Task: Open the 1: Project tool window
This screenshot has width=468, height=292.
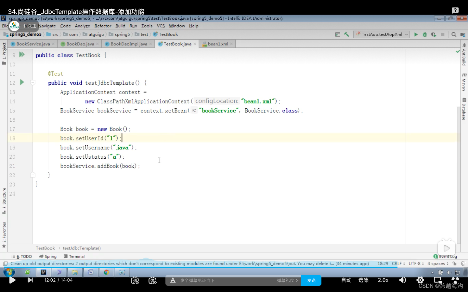Action: pyautogui.click(x=4, y=54)
